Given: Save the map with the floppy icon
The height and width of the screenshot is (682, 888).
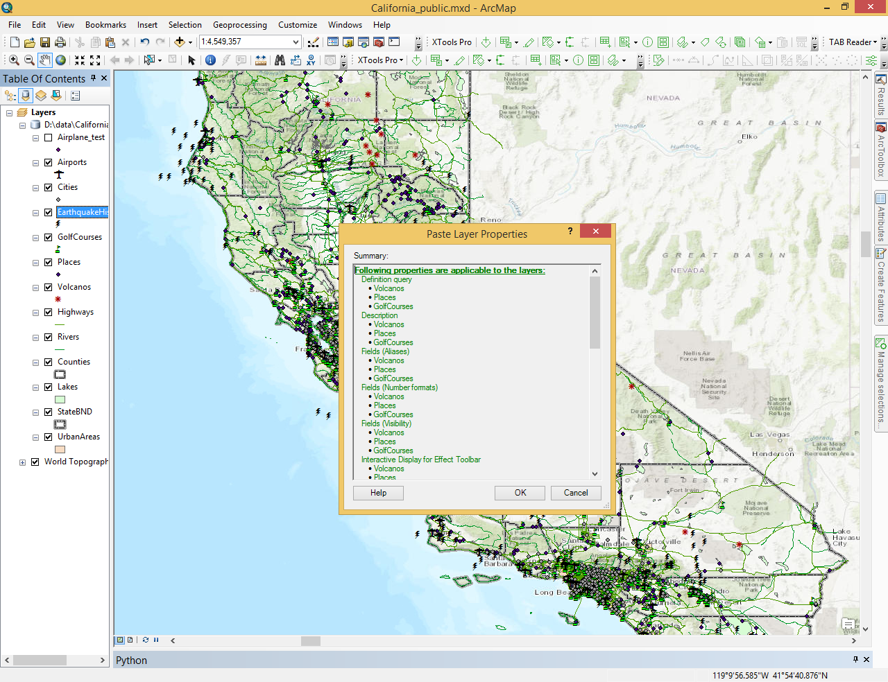Looking at the screenshot, I should click(x=44, y=42).
